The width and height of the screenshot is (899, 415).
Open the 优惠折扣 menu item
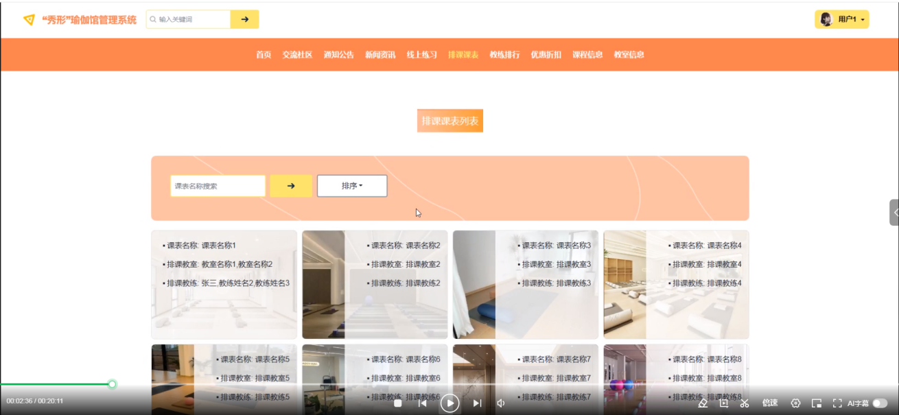546,55
